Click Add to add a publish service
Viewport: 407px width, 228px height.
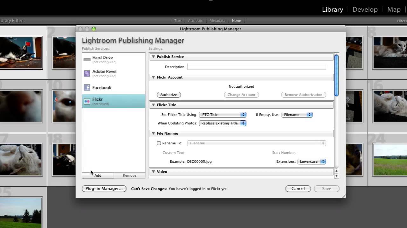pos(98,175)
